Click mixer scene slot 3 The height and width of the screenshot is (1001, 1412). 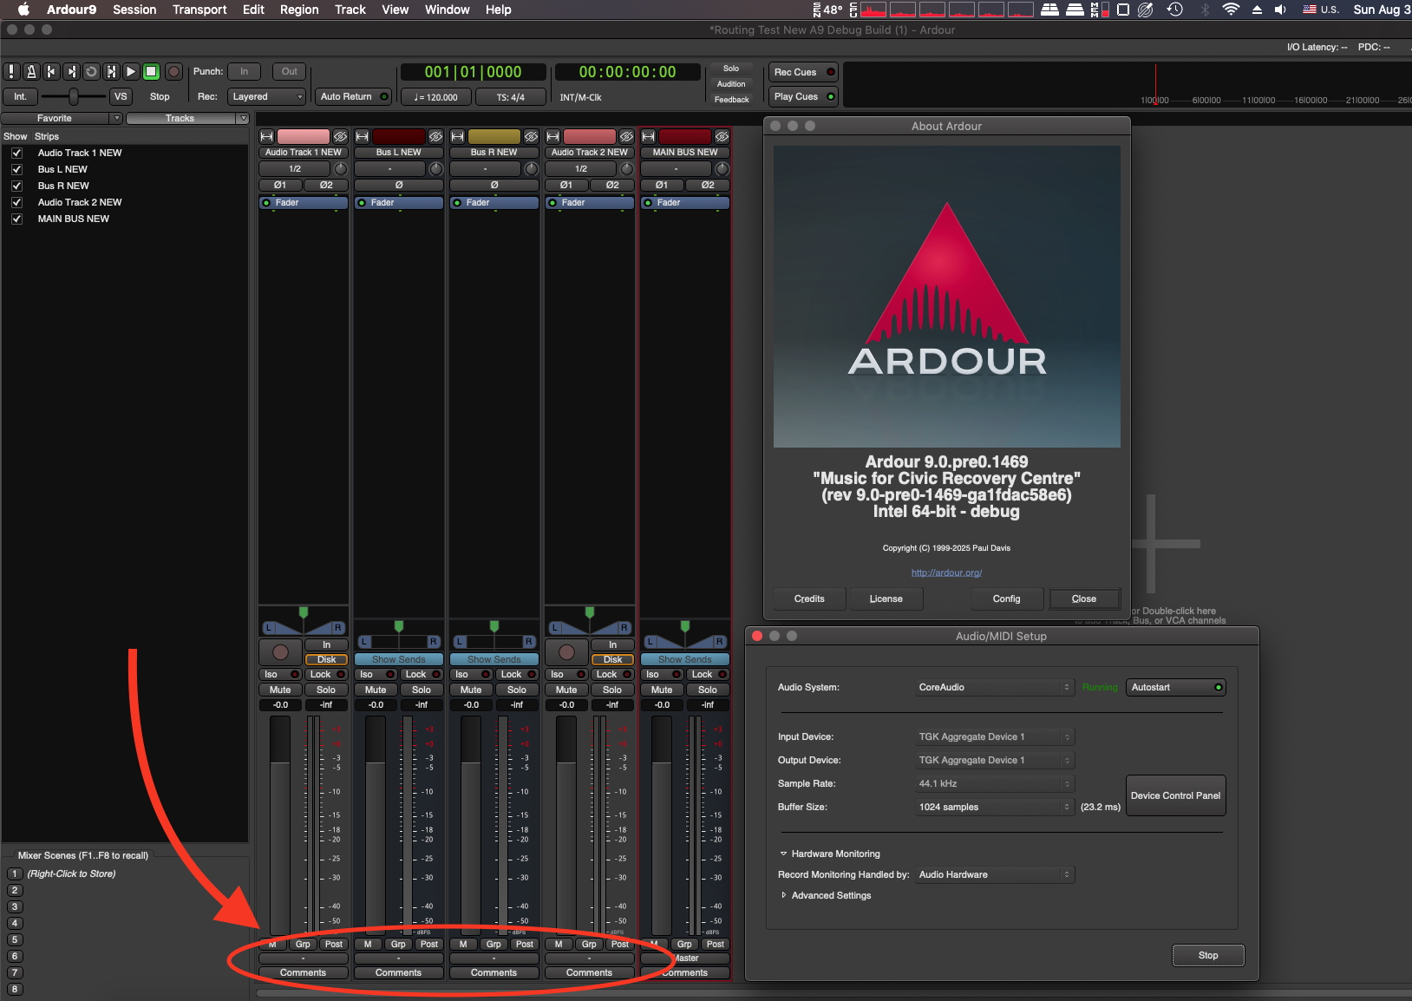(15, 907)
